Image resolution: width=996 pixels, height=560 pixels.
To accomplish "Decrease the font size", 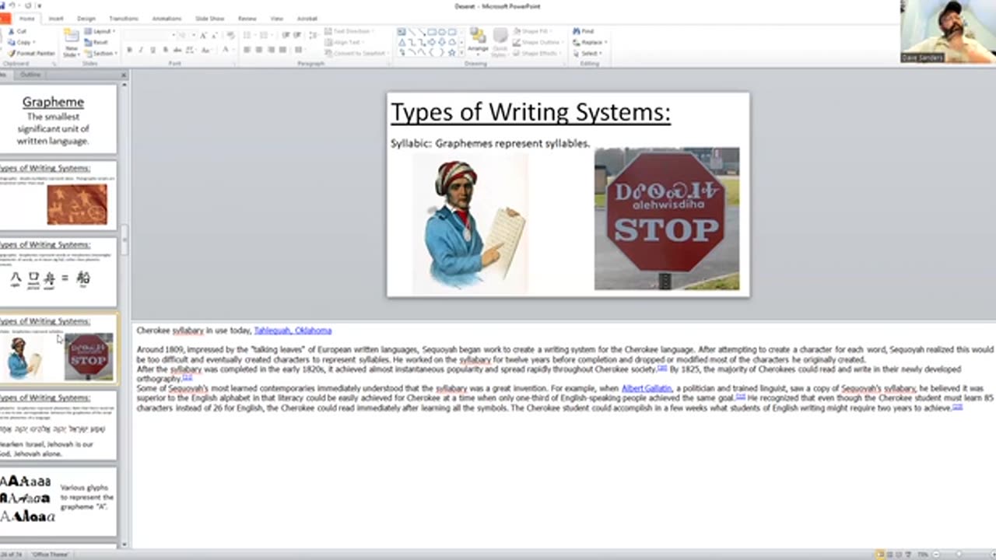I will point(216,36).
